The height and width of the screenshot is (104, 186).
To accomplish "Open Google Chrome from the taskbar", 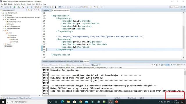I will (81, 102).
